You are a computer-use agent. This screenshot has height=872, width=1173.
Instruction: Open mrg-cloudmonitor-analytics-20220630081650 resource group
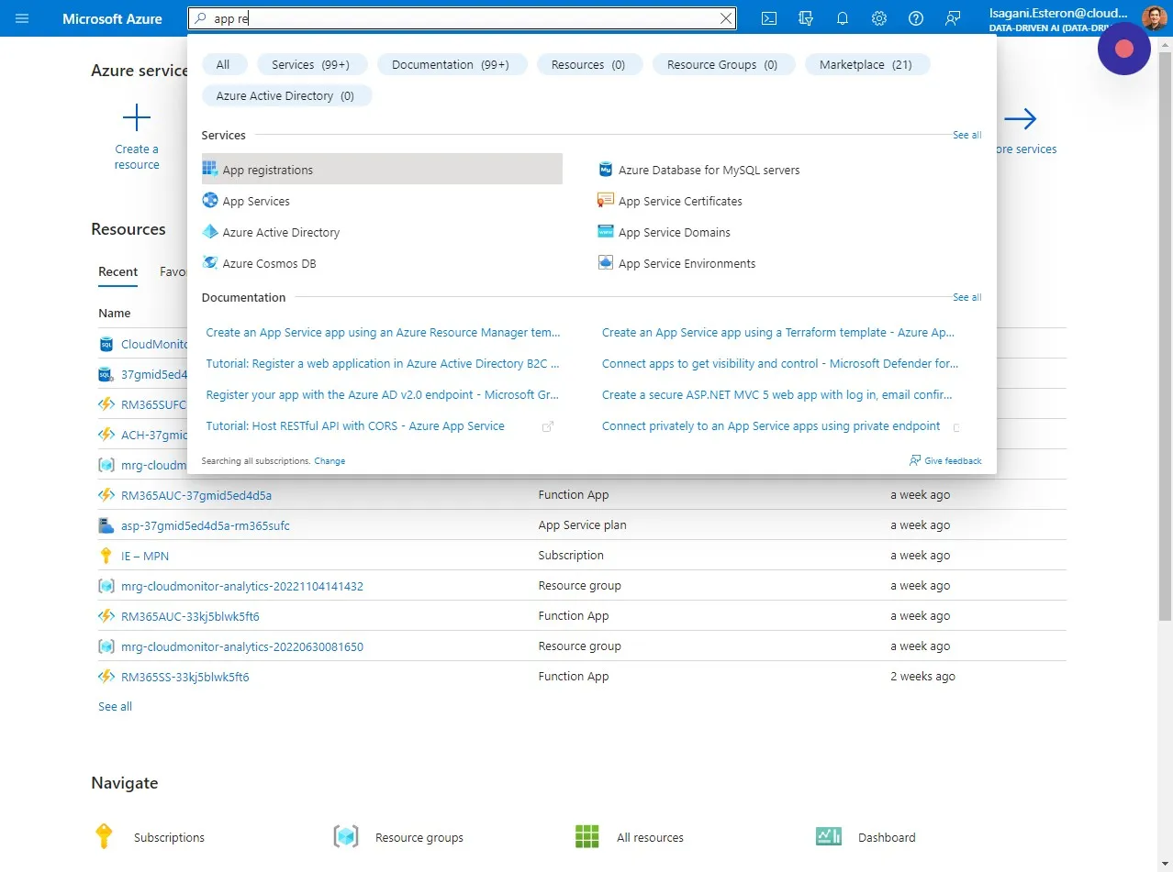point(242,646)
